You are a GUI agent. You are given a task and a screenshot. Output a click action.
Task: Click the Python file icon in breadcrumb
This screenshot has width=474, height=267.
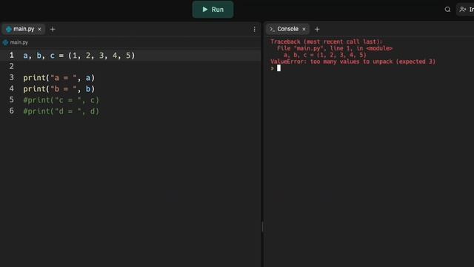[x=5, y=42]
